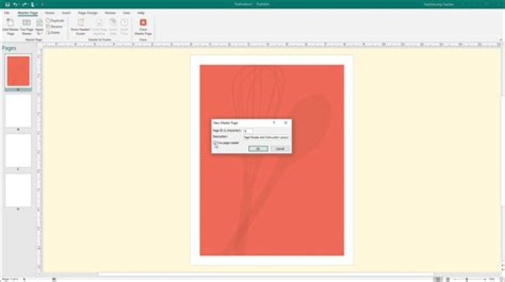
Task: Click Rename in the Master Page group
Action: [x=55, y=27]
